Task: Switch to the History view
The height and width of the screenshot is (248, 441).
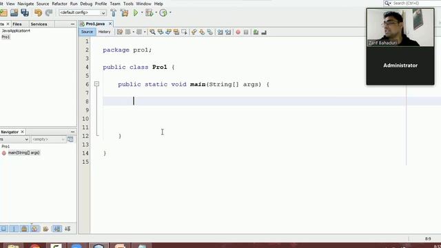Action: [104, 32]
